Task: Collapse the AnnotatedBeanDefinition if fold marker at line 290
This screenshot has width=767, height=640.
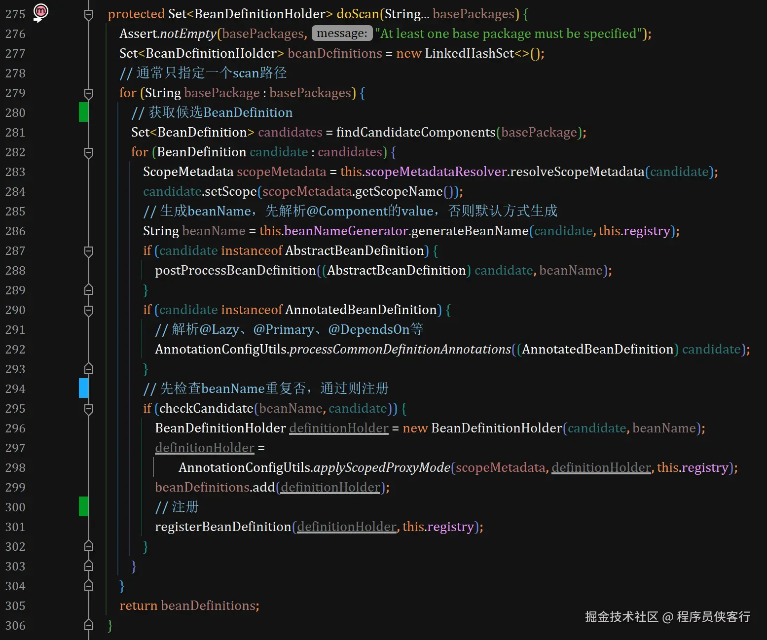Action: pyautogui.click(x=89, y=311)
